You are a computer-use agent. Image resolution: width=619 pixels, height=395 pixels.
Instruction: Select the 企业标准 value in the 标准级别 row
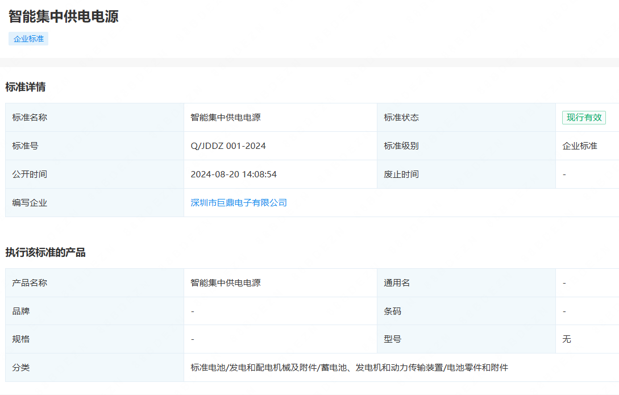pyautogui.click(x=580, y=146)
